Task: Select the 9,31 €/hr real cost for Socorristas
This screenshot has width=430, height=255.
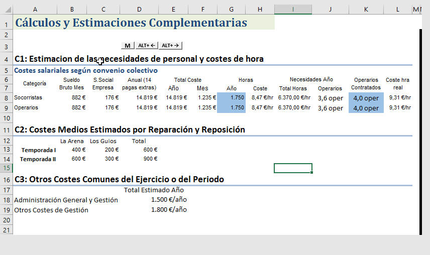Action: tap(399, 97)
